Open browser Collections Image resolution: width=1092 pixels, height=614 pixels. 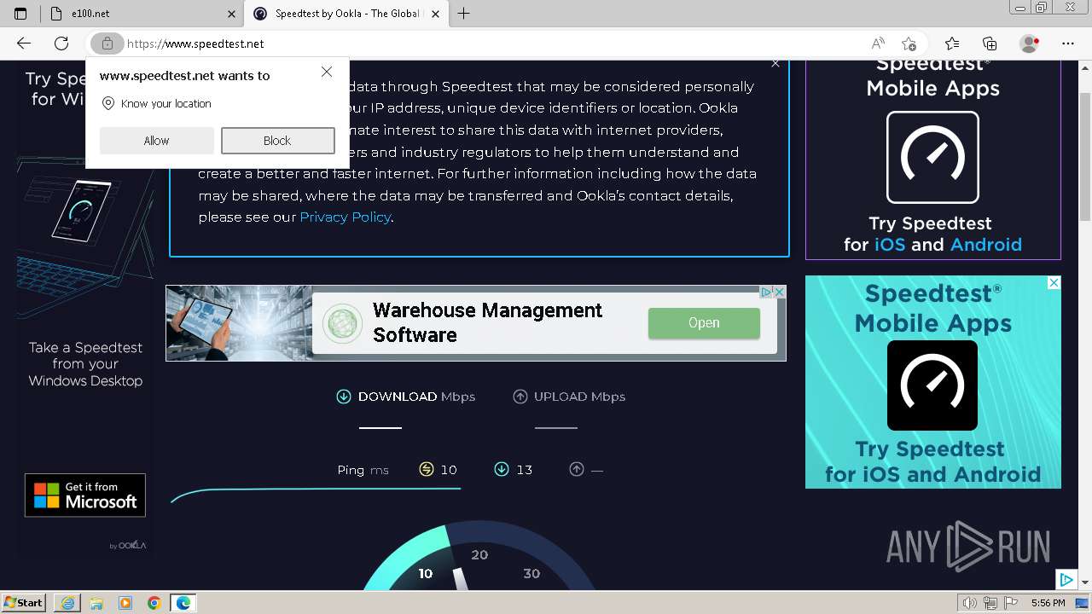pyautogui.click(x=990, y=43)
